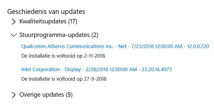214x104 pixels.
Task: Click the (5) count beside Overige updates
Action: [x=69, y=94]
